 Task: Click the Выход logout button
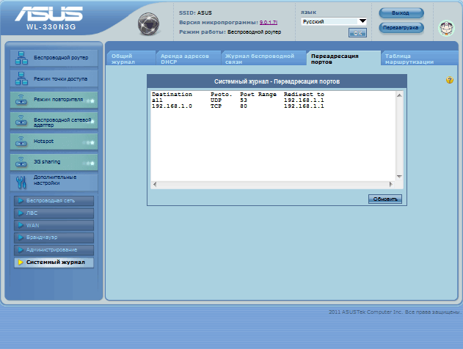tap(401, 13)
